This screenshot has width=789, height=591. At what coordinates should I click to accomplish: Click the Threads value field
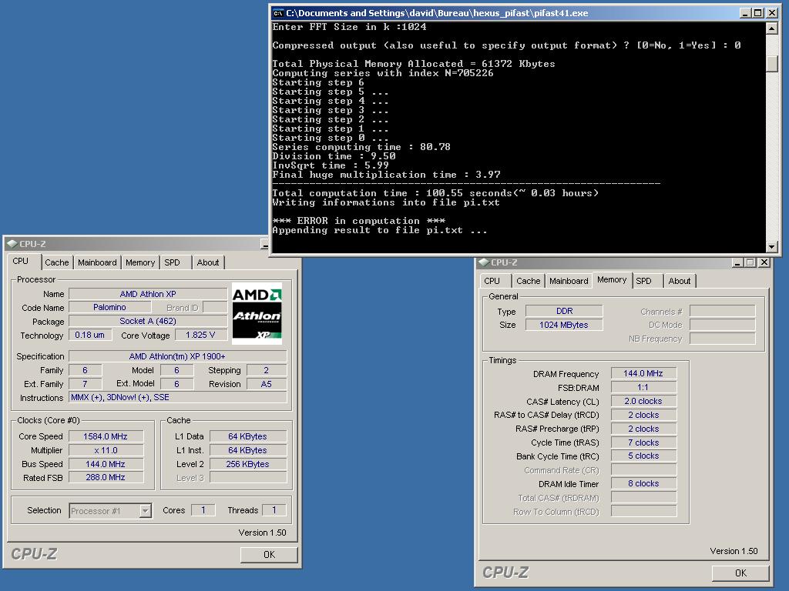tap(274, 510)
